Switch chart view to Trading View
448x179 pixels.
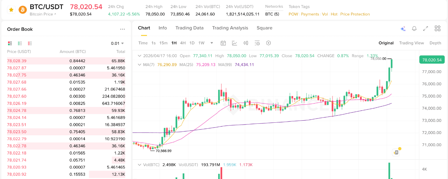point(412,43)
